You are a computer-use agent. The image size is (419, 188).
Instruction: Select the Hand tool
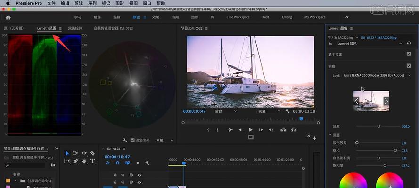click(84, 161)
